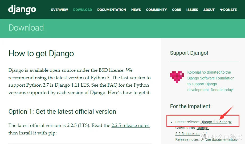Open the Issues nav item
Screen dimensions: 245x144
[x=192, y=10]
